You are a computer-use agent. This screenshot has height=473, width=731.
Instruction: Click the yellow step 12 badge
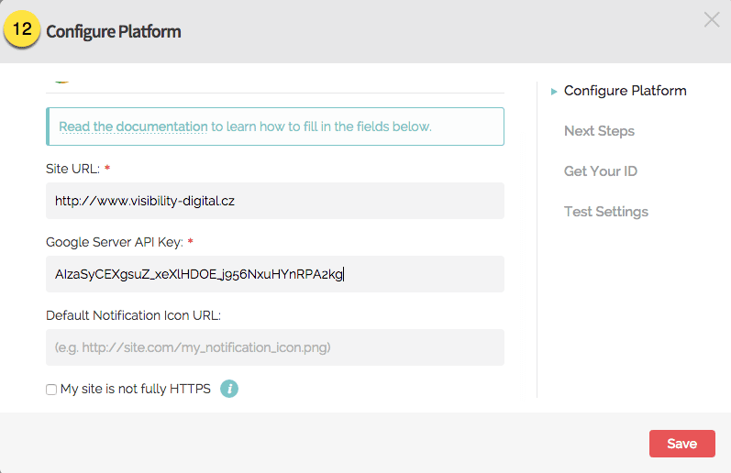(23, 30)
